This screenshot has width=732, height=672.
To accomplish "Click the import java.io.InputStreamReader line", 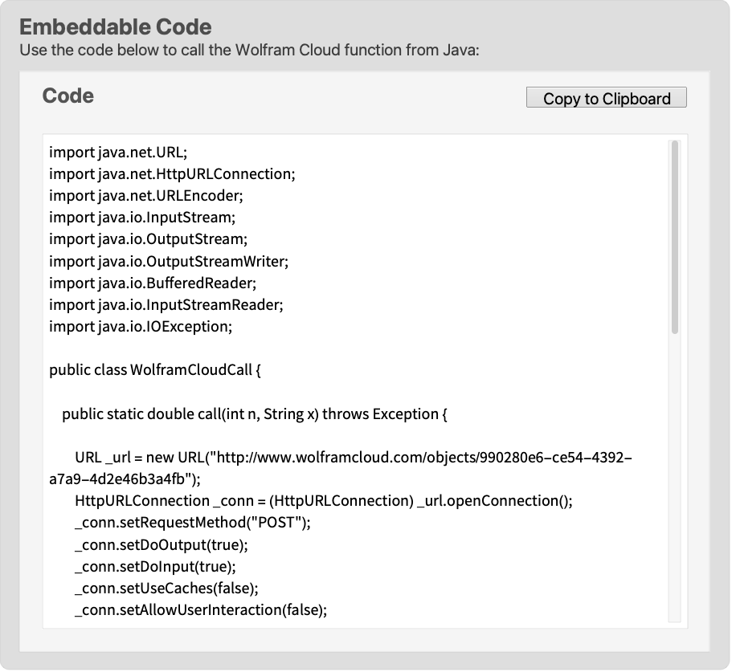I will tap(166, 304).
